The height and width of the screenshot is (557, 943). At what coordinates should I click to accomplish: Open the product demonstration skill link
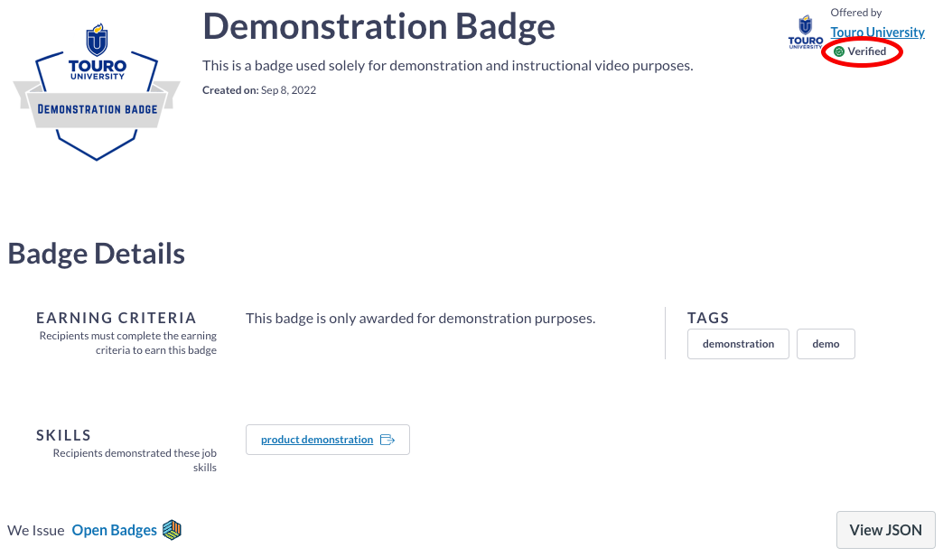(x=317, y=440)
